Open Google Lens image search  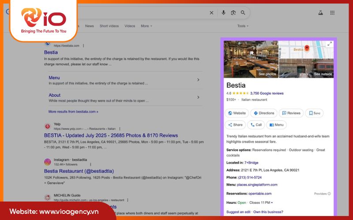pyautogui.click(x=233, y=13)
